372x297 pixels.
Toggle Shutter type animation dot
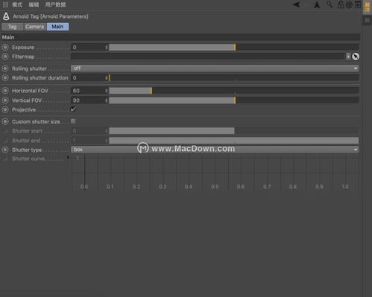(x=5, y=150)
